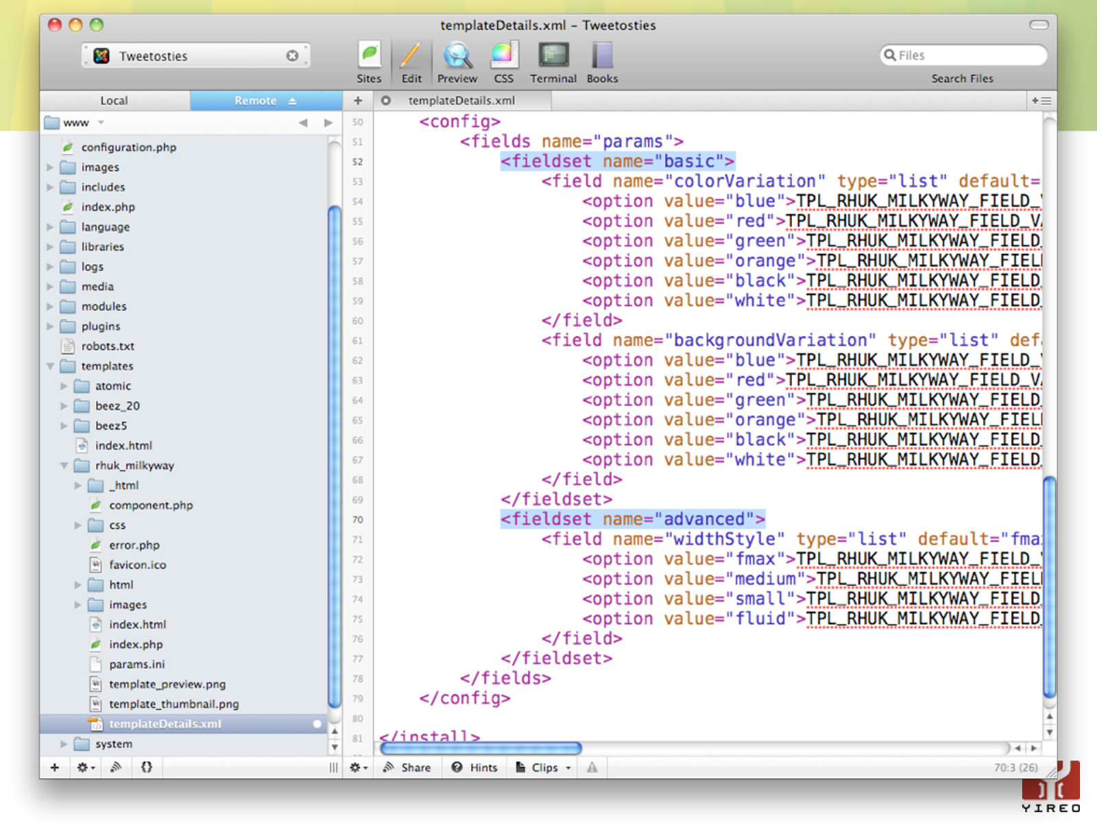Expand the system folder
The width and height of the screenshot is (1097, 823).
(64, 744)
